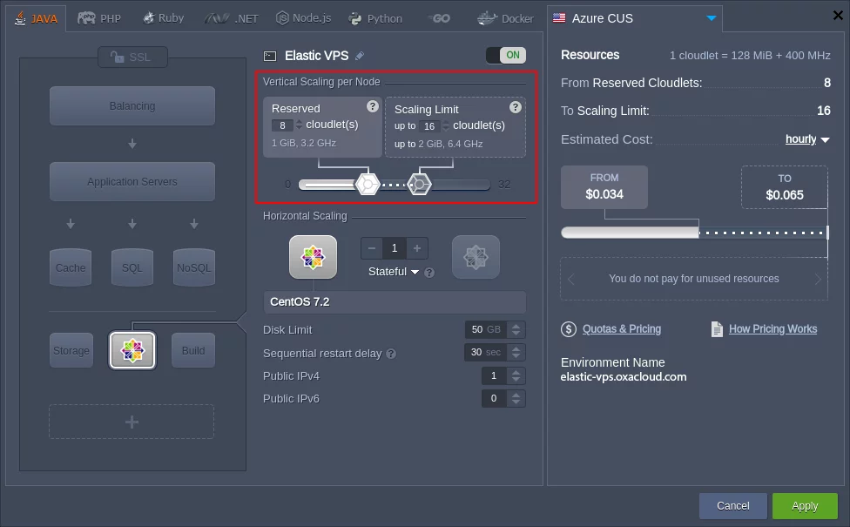
Task: Click the dimmed extra node icon
Action: point(476,257)
